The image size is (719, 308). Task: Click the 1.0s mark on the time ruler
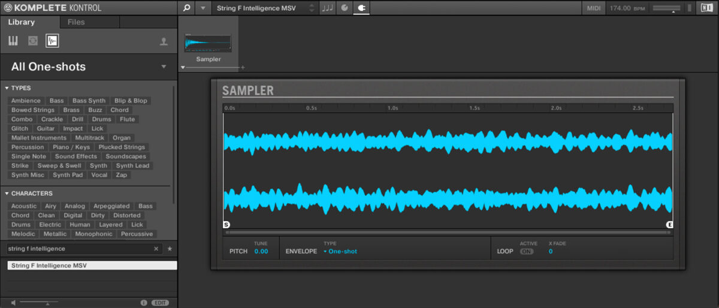coord(392,108)
